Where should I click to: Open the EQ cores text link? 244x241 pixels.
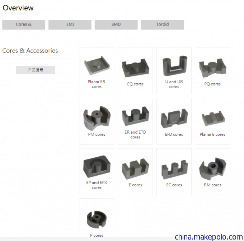[135, 84]
